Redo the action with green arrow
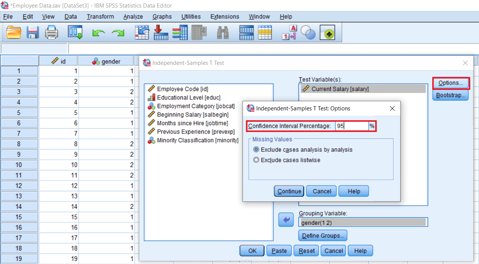 pyautogui.click(x=117, y=33)
